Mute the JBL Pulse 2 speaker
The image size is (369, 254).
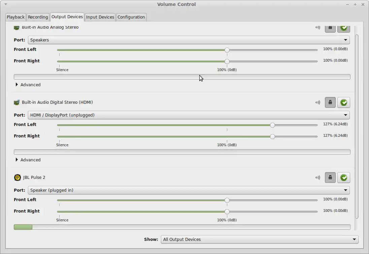[x=318, y=178]
